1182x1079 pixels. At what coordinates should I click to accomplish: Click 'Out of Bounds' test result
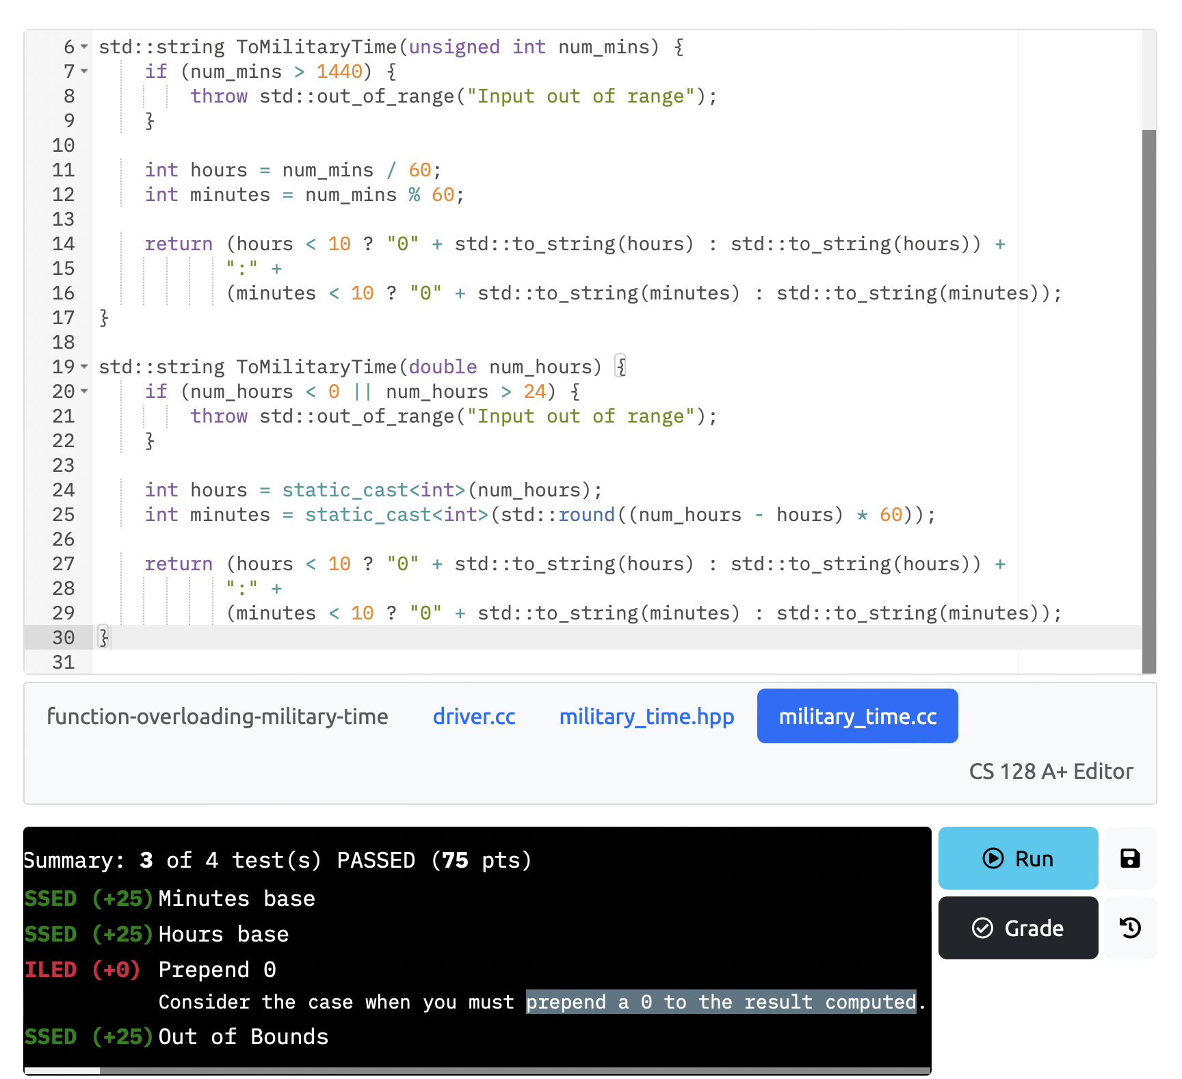click(243, 1037)
